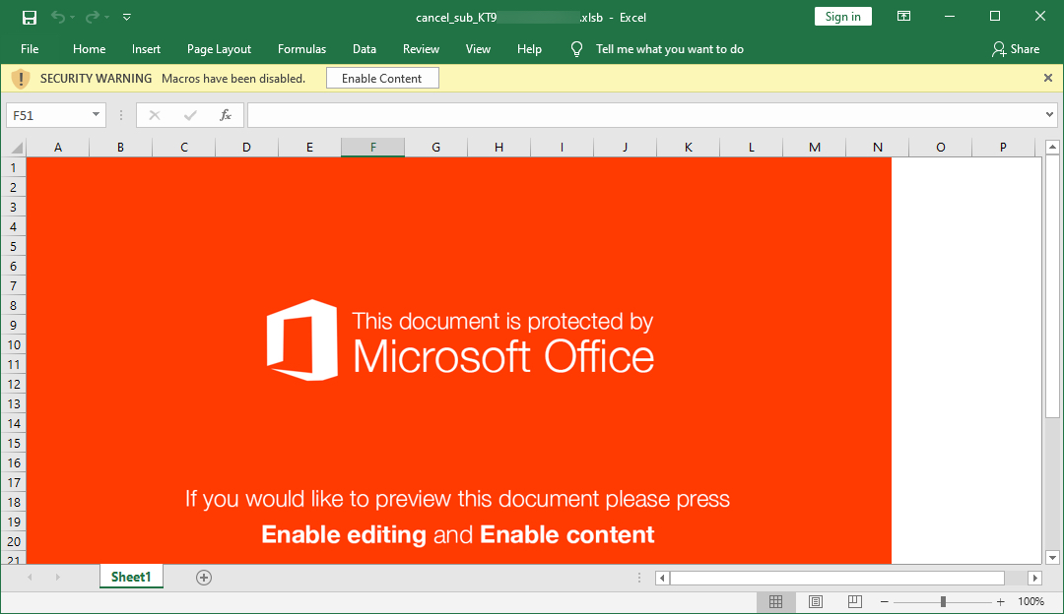
Task: Open the File menu
Action: pos(30,49)
